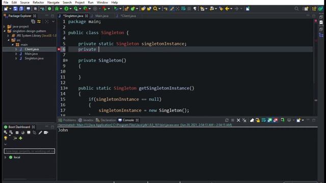This screenshot has width=326, height=183.
Task: Select Main.java in Package Explorer
Action: point(31,54)
